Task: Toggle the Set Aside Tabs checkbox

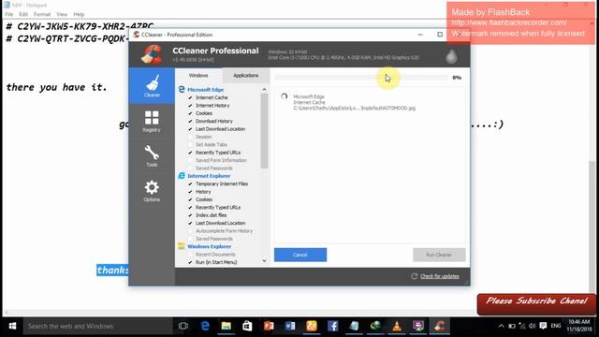Action: (190, 145)
